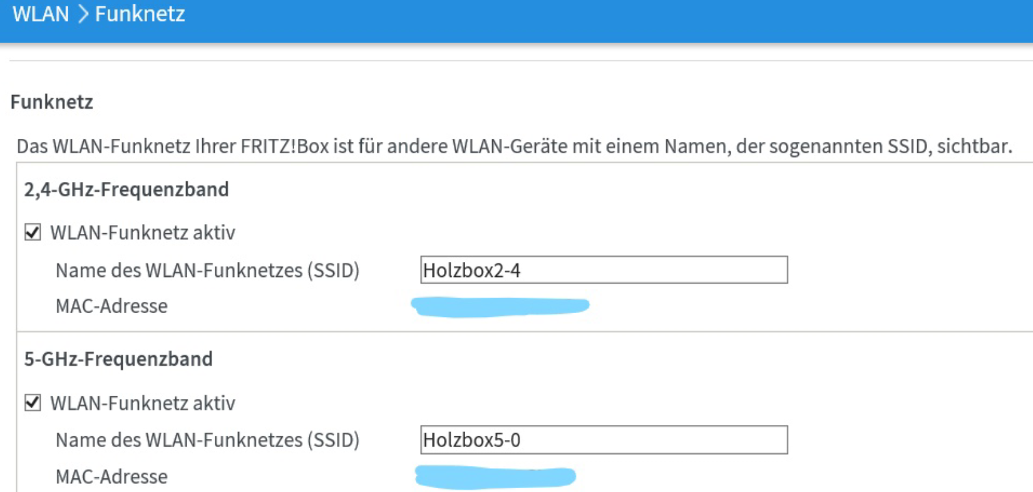This screenshot has height=492, width=1033.
Task: Focus the SSID field containing Holzbox5-0
Action: click(604, 440)
